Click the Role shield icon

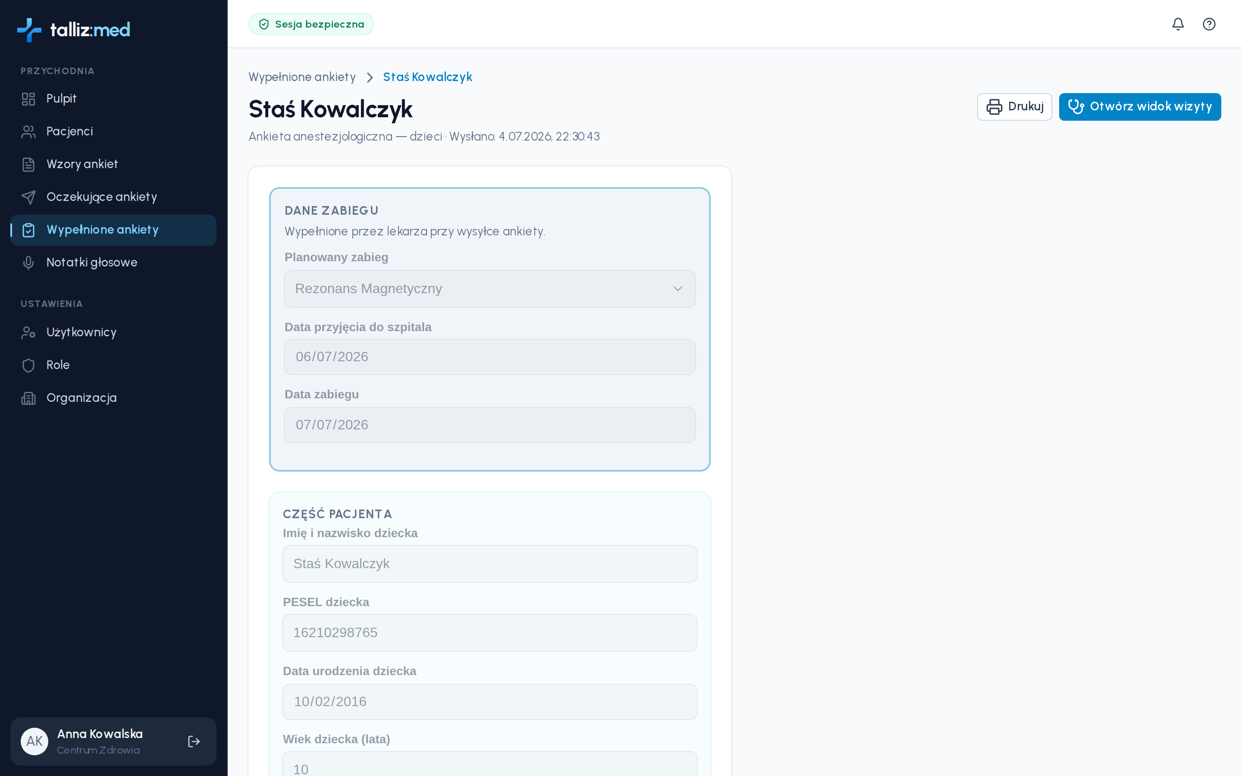(x=28, y=365)
